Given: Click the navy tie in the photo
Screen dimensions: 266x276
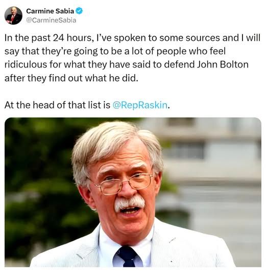Looking at the screenshot, I should (x=128, y=257).
